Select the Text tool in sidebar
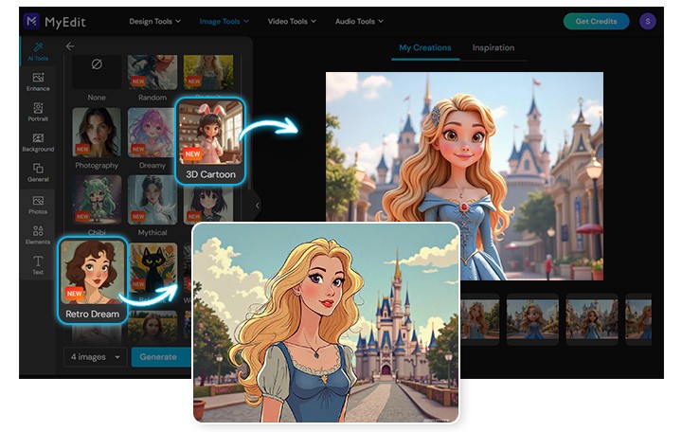The image size is (682, 432). (x=38, y=265)
